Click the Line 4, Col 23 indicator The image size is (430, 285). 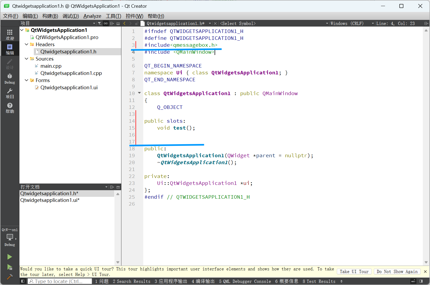[395, 23]
